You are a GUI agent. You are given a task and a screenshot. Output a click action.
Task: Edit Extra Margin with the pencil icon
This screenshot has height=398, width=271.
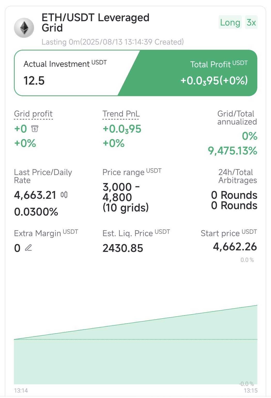point(28,248)
